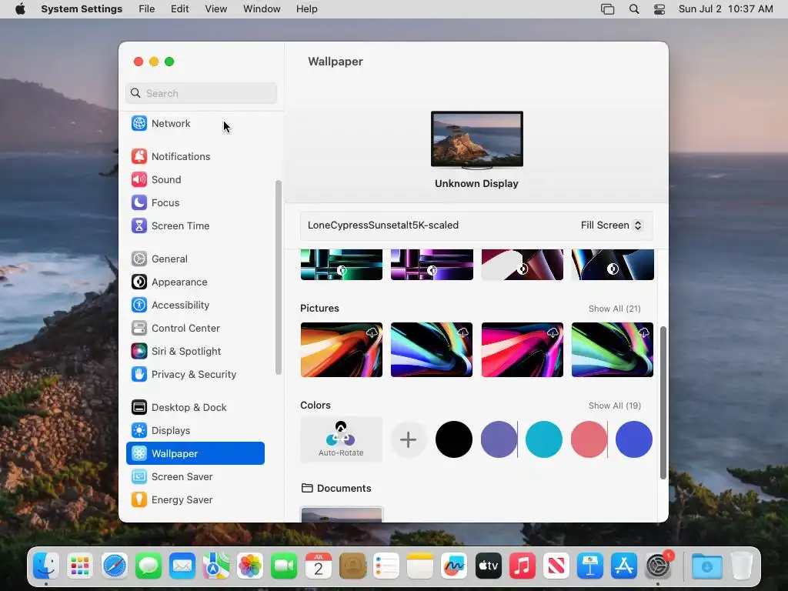Open Photos app from the Dock
The image size is (788, 591).
pyautogui.click(x=250, y=566)
